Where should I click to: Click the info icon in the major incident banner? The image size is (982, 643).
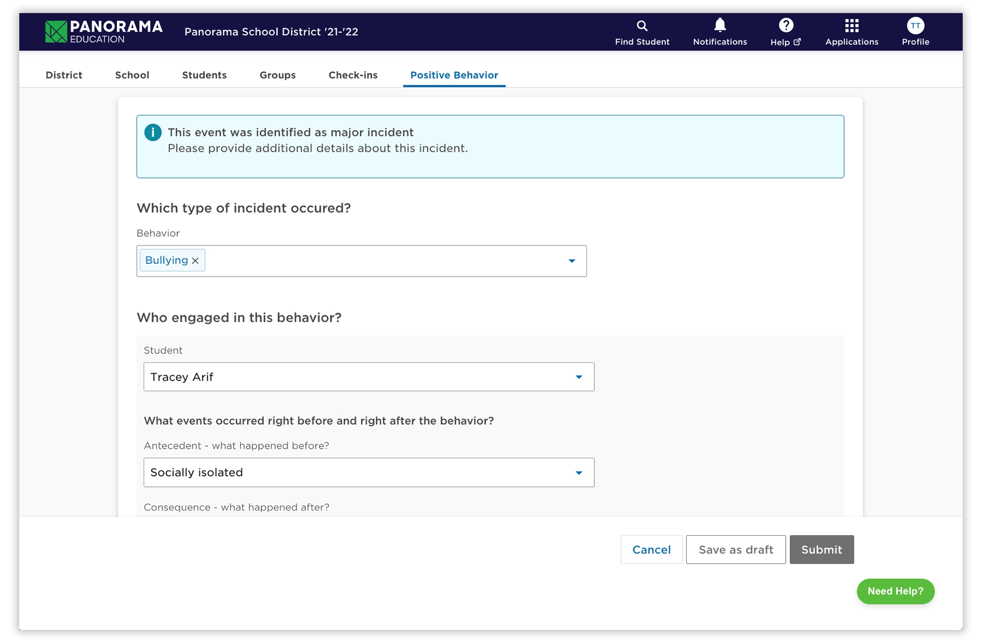[x=153, y=132]
